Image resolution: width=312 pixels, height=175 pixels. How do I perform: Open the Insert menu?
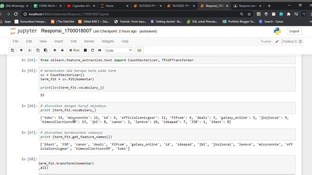pyautogui.click(x=58, y=41)
